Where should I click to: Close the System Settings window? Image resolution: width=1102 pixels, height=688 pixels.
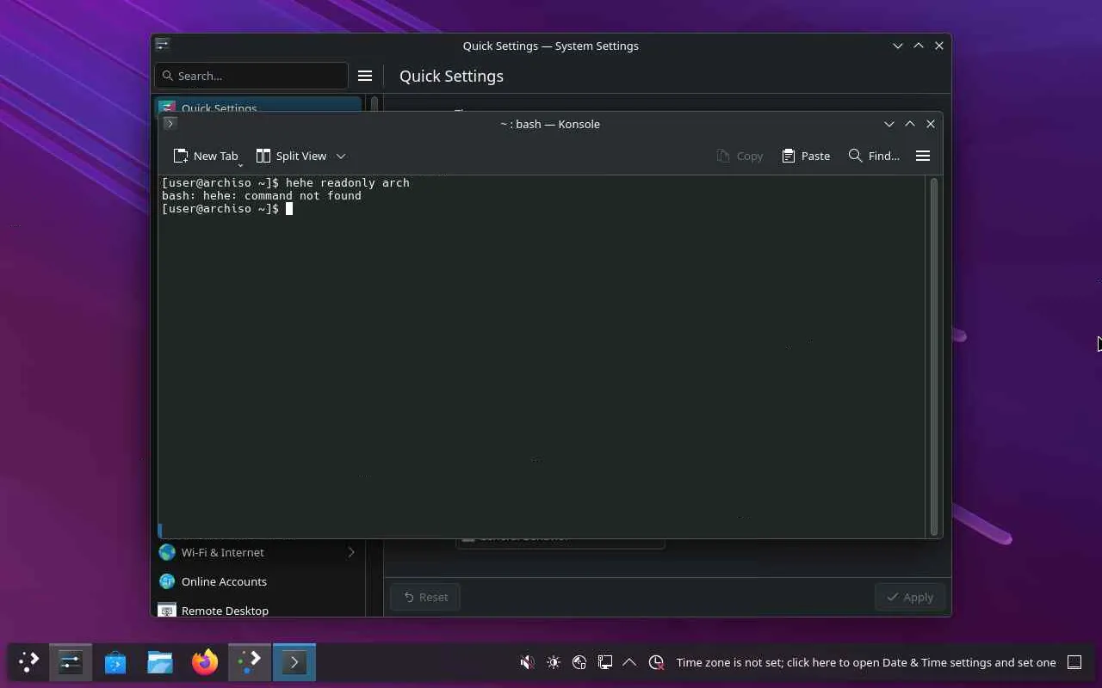point(939,46)
